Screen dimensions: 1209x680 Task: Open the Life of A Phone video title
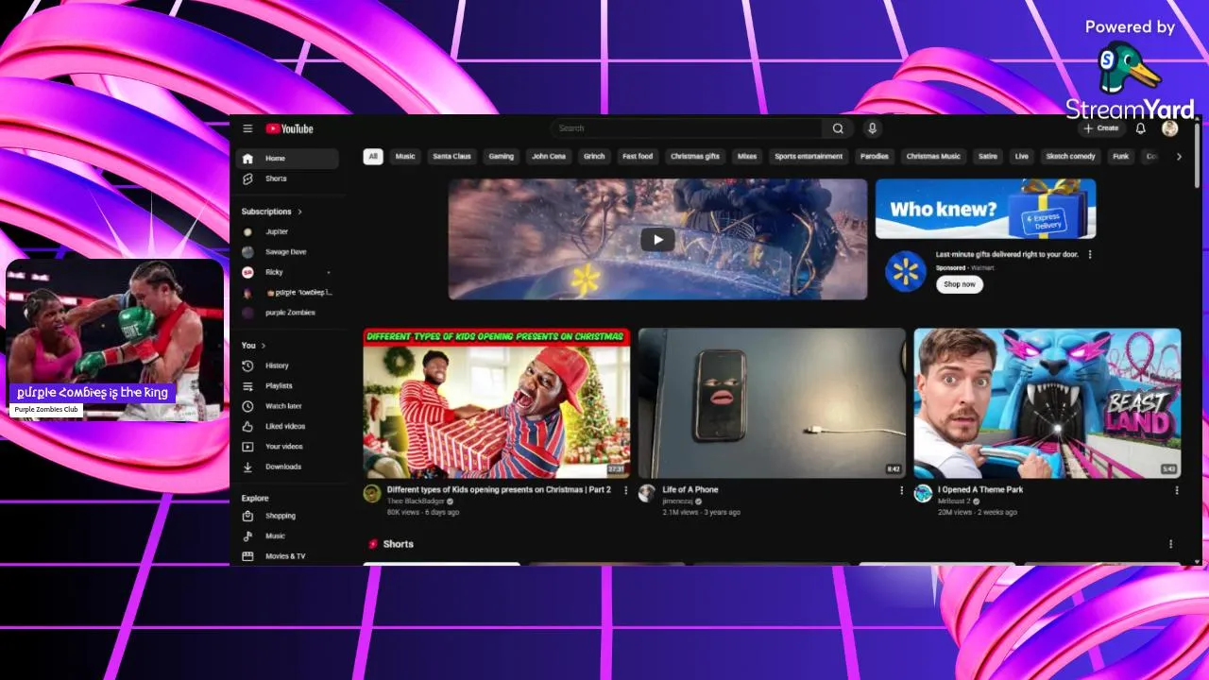(x=690, y=490)
